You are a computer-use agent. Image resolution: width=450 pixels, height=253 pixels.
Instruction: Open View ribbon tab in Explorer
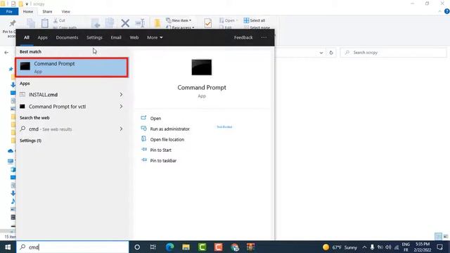click(x=65, y=11)
